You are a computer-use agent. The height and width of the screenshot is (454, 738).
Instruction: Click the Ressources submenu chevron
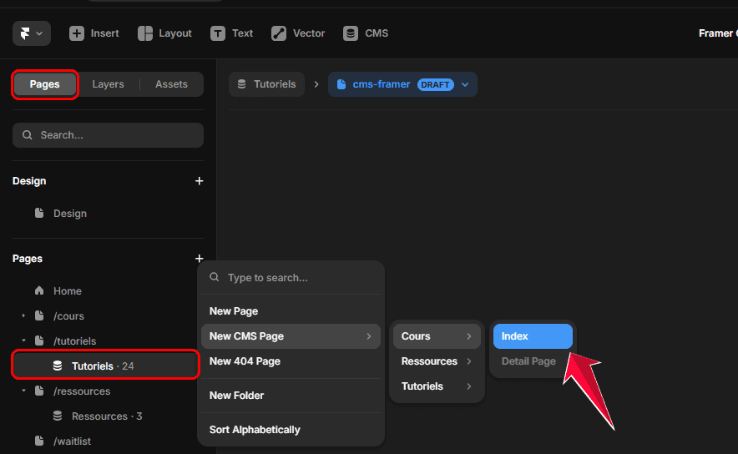point(469,361)
